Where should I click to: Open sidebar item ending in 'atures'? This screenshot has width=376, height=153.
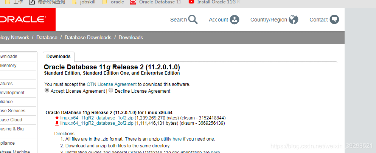click(6, 84)
